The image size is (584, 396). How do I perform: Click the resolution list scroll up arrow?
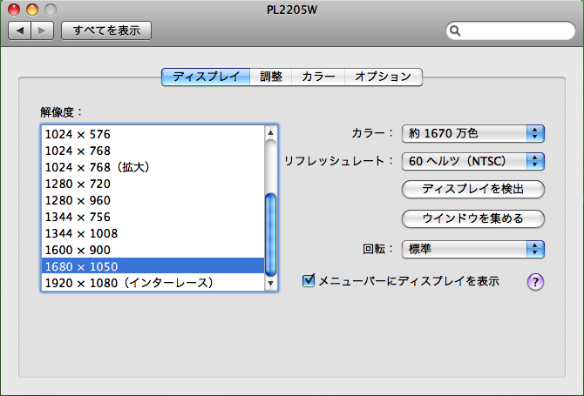pyautogui.click(x=271, y=132)
